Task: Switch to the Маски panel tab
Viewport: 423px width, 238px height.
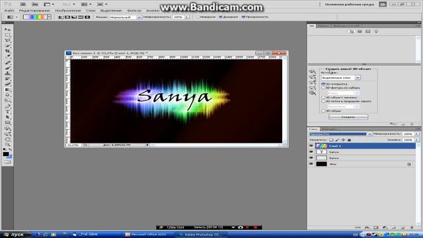Action: (x=323, y=26)
